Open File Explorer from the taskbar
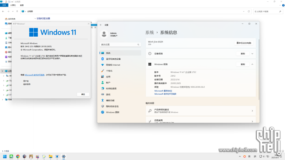Viewport: 285px width, 160px height. pos(51,157)
